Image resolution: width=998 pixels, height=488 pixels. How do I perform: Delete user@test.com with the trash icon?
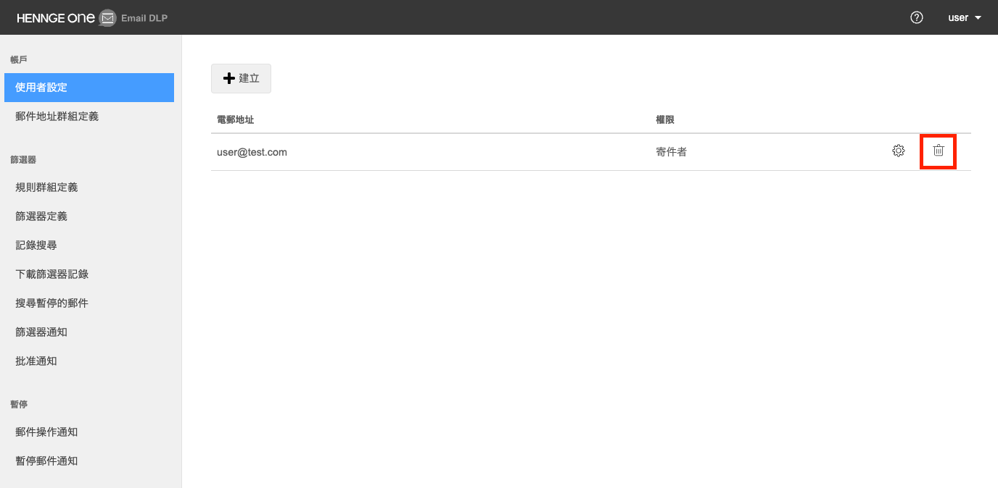pos(939,151)
